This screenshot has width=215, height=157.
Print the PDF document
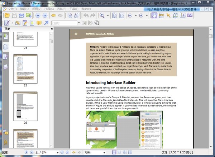point(21,15)
